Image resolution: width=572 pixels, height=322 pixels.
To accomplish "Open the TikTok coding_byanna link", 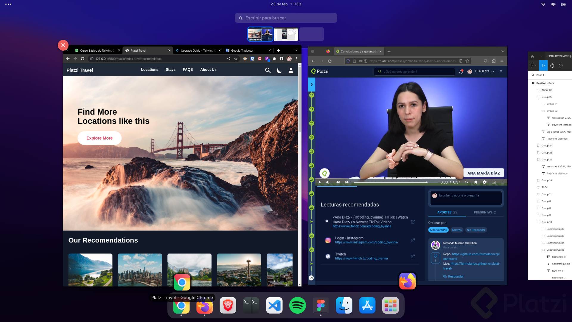I will point(362,226).
